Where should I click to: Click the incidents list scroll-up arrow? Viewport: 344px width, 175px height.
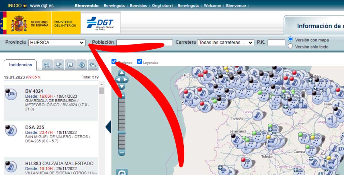(x=102, y=85)
